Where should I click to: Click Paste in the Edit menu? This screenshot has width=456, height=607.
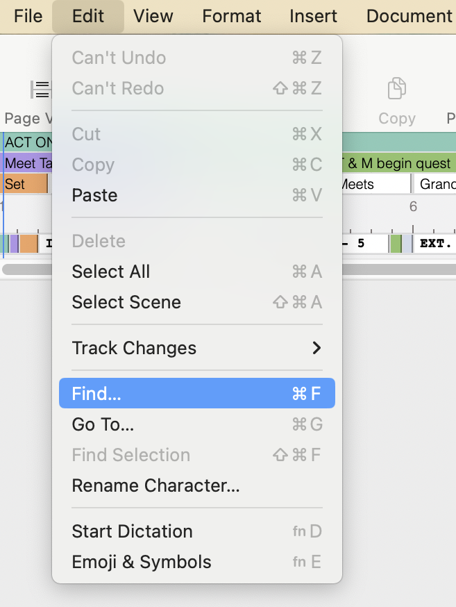point(196,195)
